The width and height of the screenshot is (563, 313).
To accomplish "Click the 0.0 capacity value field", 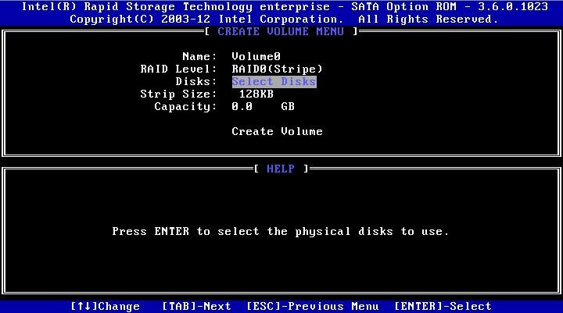I will (x=242, y=106).
